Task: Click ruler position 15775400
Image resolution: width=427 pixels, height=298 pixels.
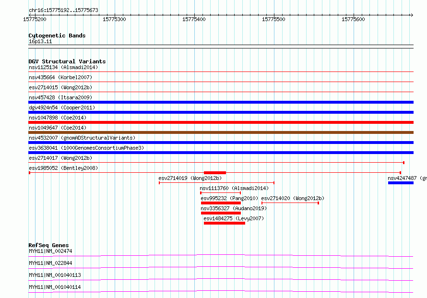Action: point(194,19)
